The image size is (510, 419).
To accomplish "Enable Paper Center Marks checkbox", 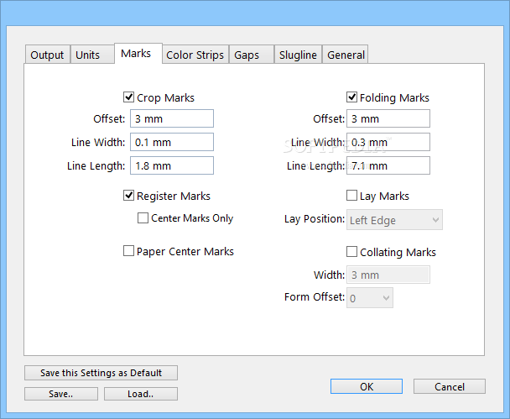I will coord(129,251).
